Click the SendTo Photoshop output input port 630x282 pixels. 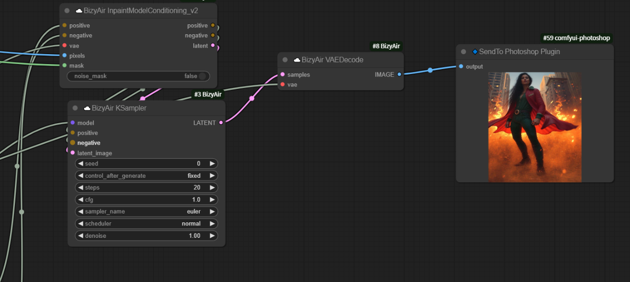(x=461, y=67)
